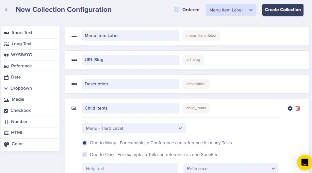This screenshot has height=173, width=312.
Task: Select the One-to-One relationship option
Action: (x=85, y=154)
